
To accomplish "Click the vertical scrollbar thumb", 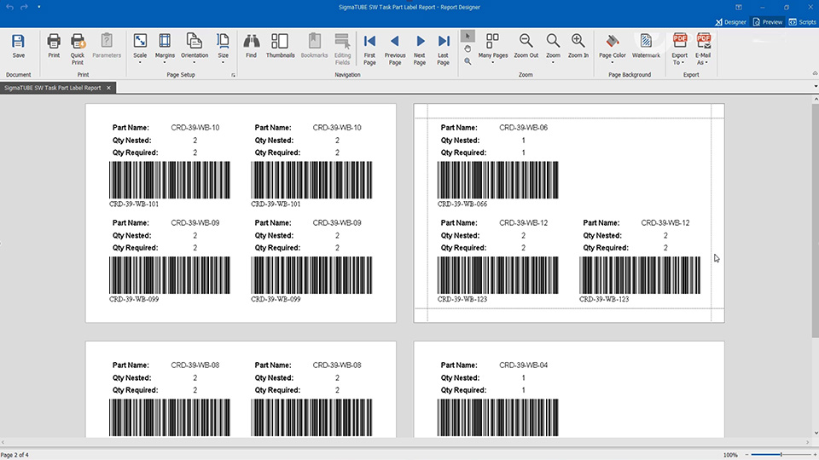I will point(815,219).
